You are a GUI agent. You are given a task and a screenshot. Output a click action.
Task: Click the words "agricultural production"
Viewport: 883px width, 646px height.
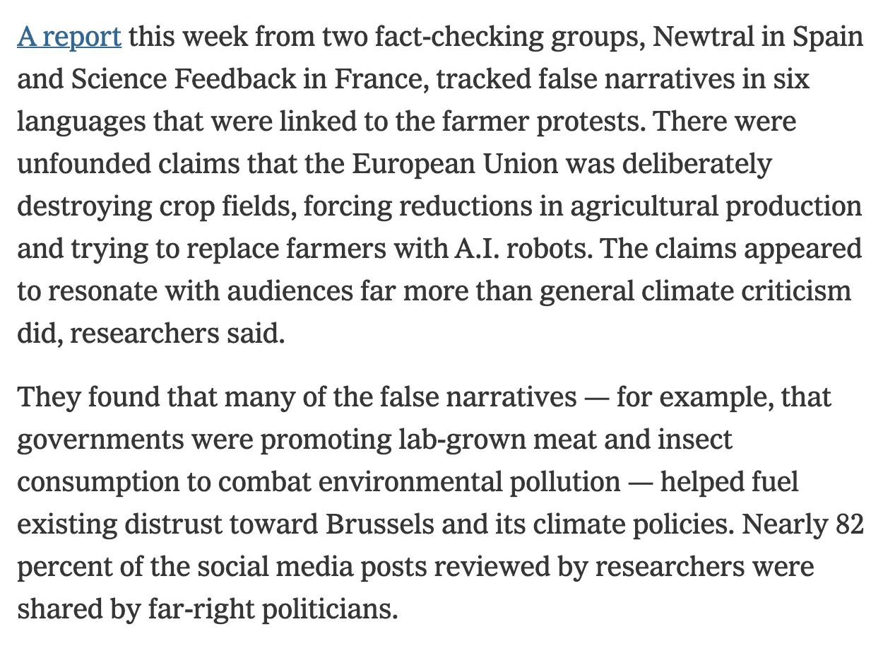716,206
